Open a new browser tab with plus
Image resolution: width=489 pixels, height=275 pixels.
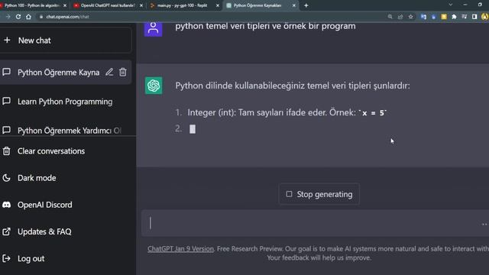[306, 5]
